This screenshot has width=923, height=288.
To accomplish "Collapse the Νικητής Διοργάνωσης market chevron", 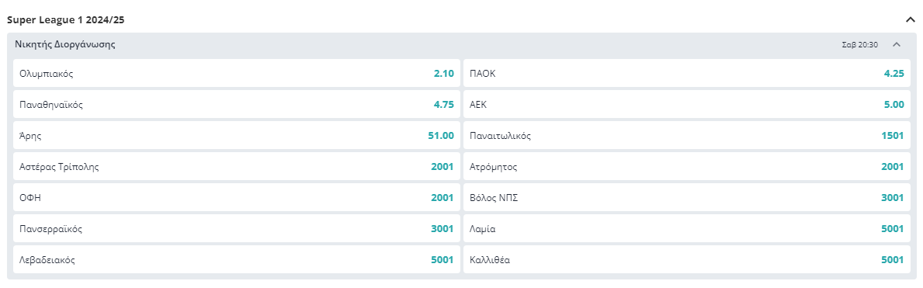I will (897, 44).
